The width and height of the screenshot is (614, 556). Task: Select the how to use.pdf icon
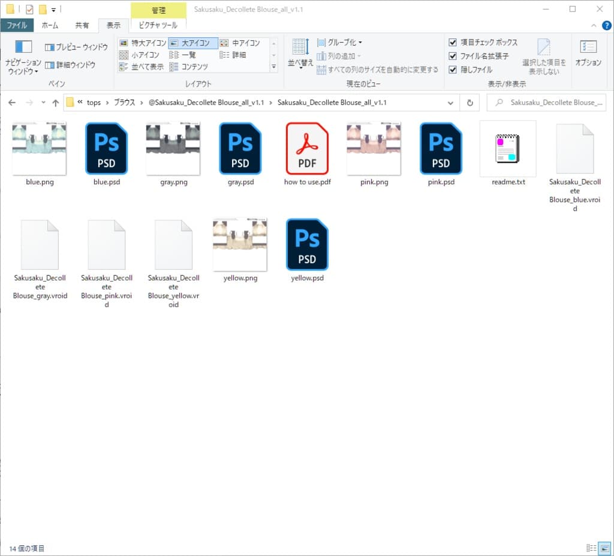point(307,148)
